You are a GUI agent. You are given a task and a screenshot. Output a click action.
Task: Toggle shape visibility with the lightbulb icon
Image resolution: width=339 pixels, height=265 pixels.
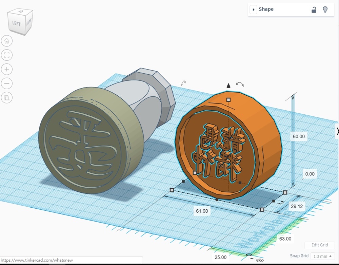point(325,10)
